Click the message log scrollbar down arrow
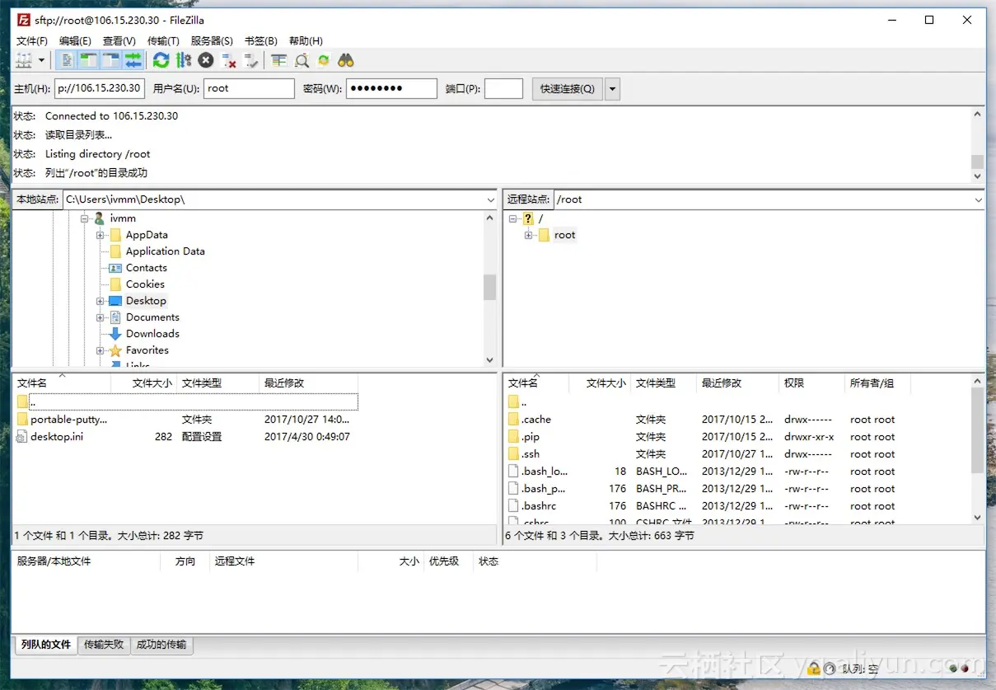 978,176
